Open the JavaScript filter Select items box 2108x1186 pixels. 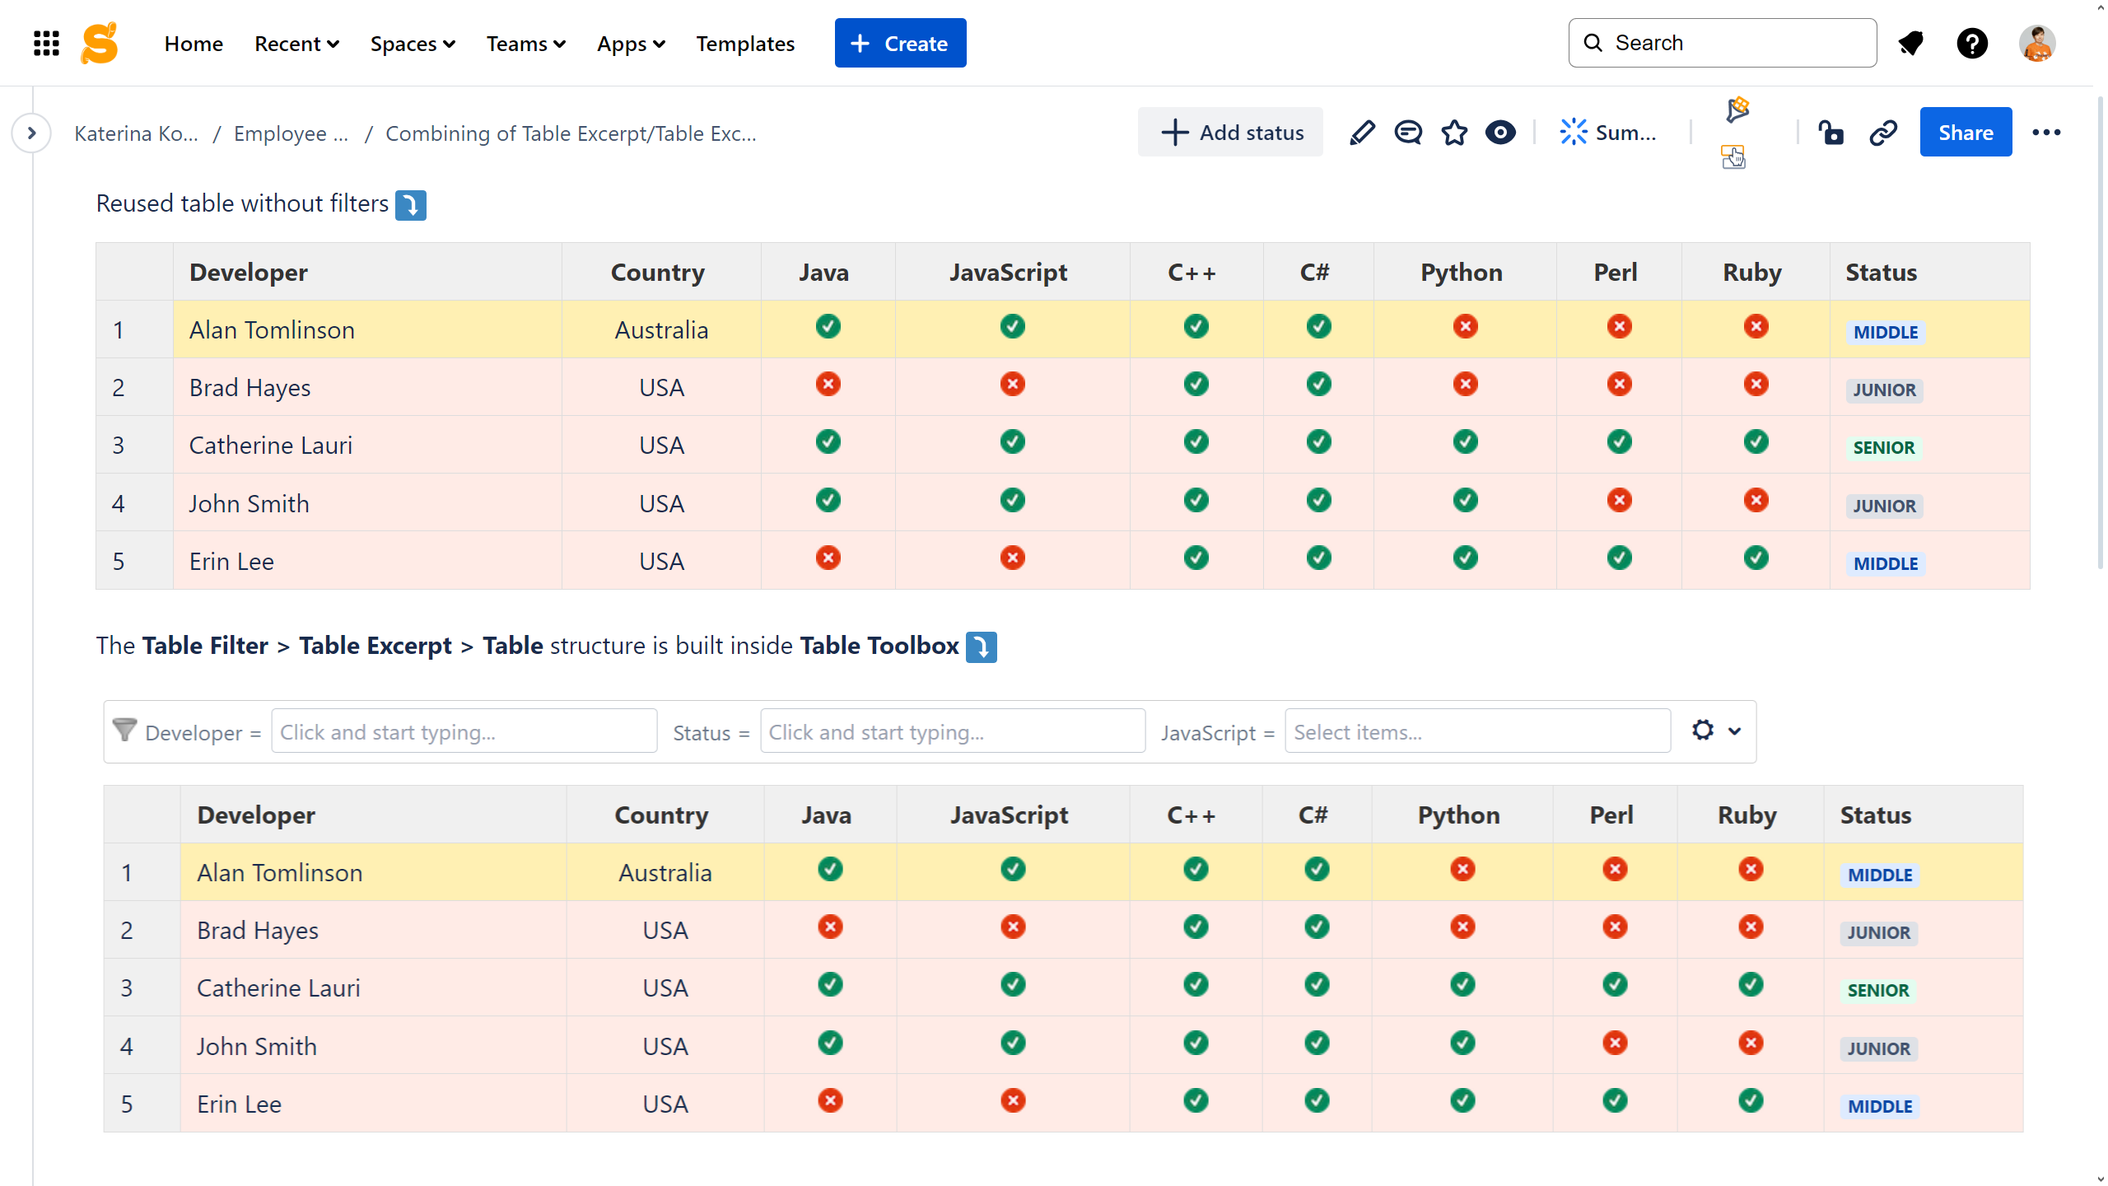1477,731
